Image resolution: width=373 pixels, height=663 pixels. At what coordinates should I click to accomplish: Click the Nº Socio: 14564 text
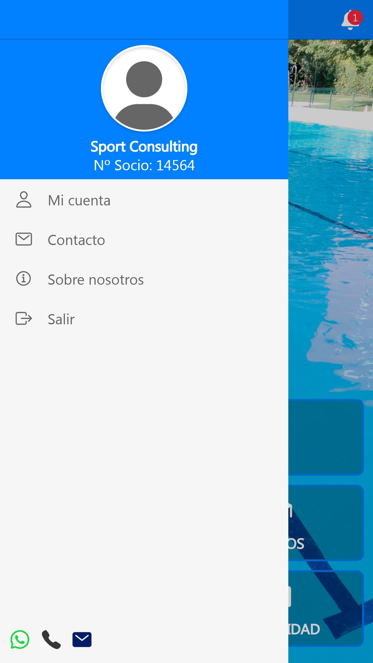144,165
